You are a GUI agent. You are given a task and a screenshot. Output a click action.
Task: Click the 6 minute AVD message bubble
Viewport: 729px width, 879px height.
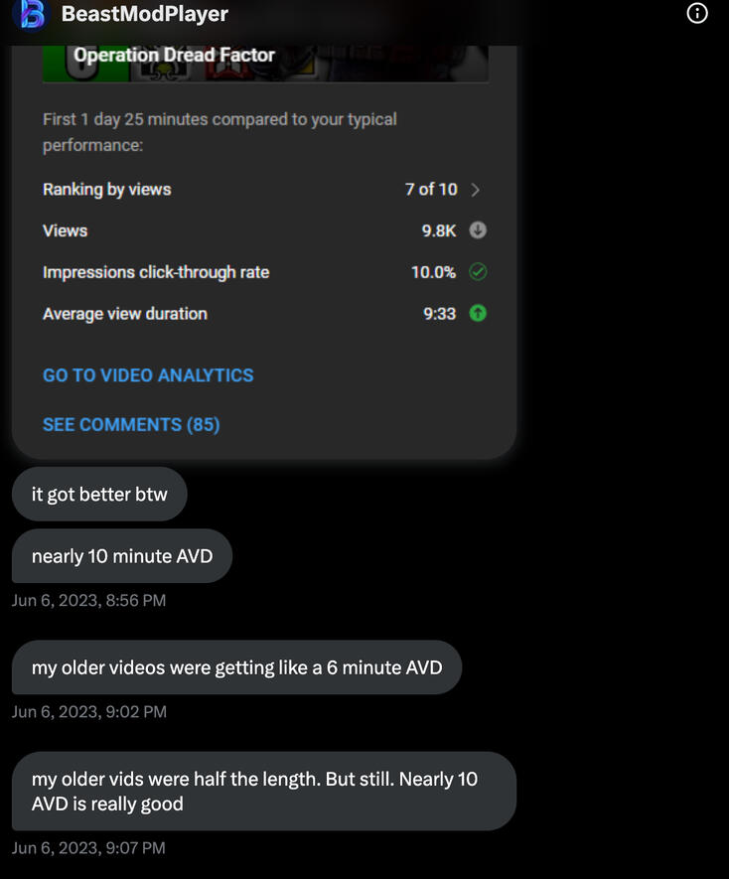pos(236,667)
